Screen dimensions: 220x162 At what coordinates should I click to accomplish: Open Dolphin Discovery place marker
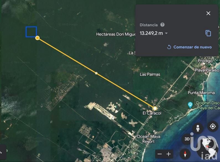[x=190, y=105]
